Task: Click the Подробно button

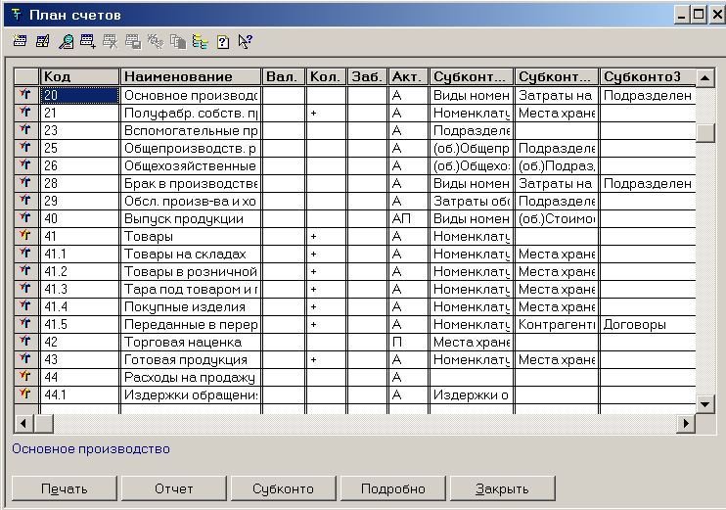Action: [x=392, y=488]
